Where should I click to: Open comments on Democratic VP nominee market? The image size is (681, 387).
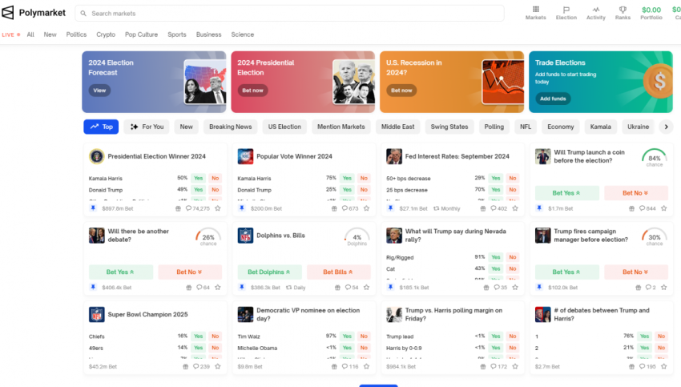(x=350, y=367)
